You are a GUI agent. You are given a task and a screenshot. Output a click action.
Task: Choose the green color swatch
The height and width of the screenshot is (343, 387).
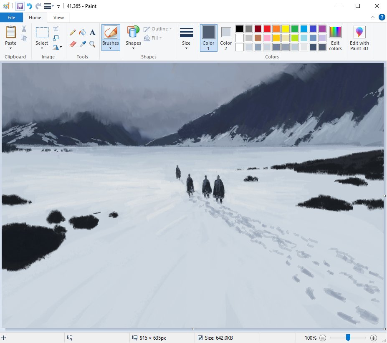pos(294,29)
